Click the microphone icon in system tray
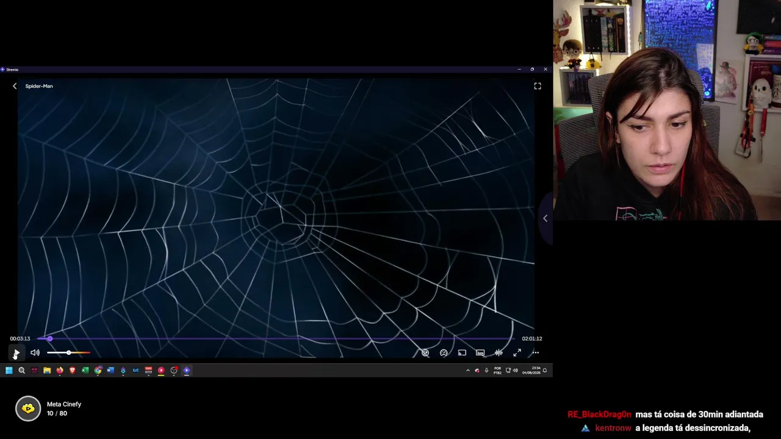 [486, 370]
